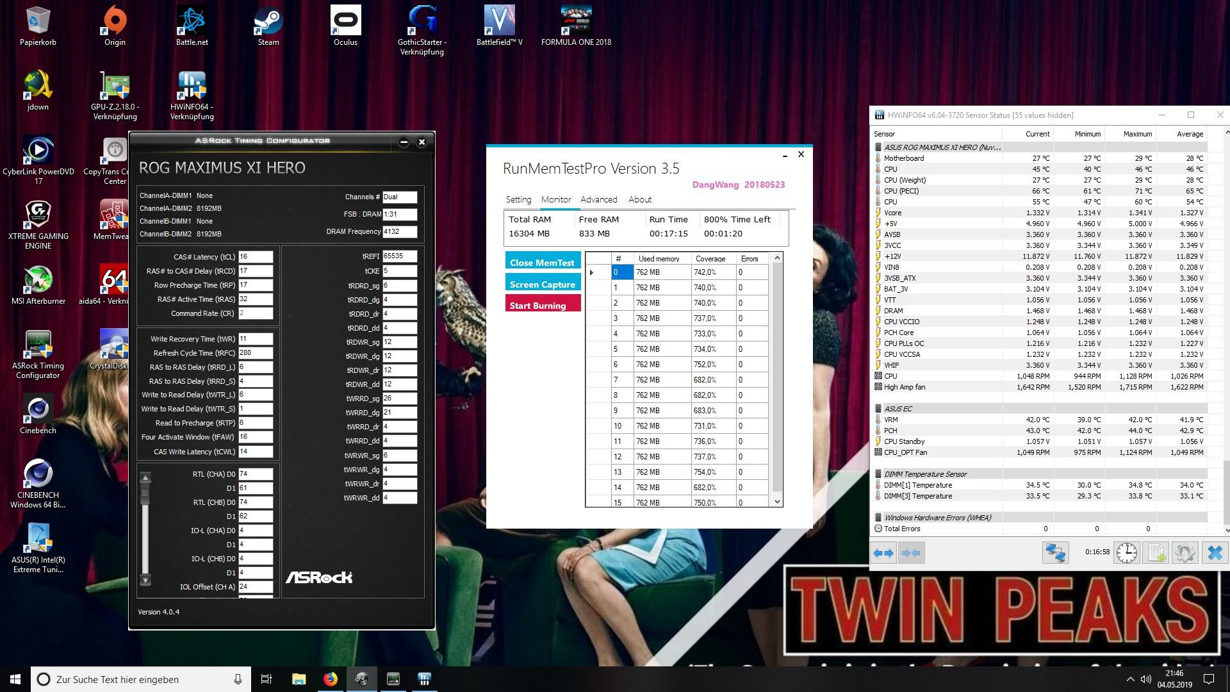Screen dimensions: 1230x692
Task: Open the Cinebench desktop icon
Action: [38, 414]
